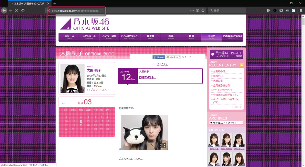
Task: Click the circular badge icon next to library
Action: [x=275, y=10]
